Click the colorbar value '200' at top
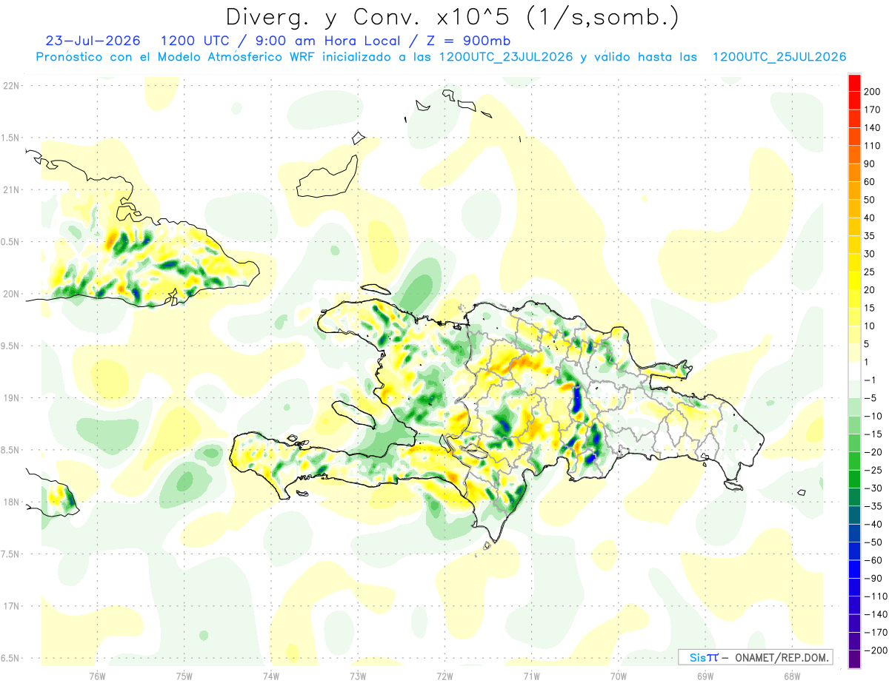Viewport: 889px width, 686px height. click(872, 92)
